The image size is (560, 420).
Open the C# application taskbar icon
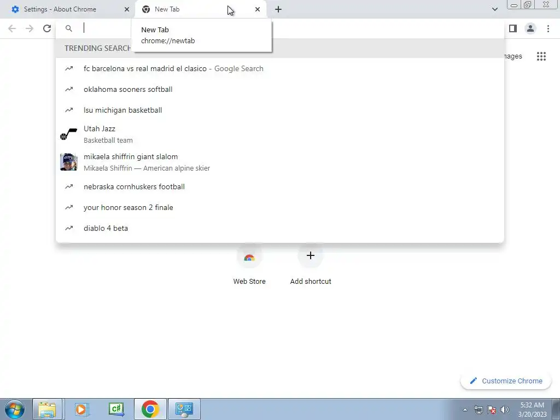116,409
